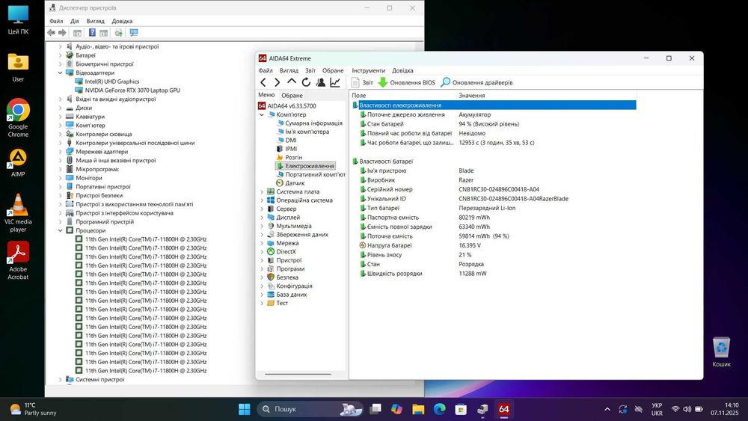Collapse Процесори in Device Manager
The image size is (748, 421).
pos(60,231)
